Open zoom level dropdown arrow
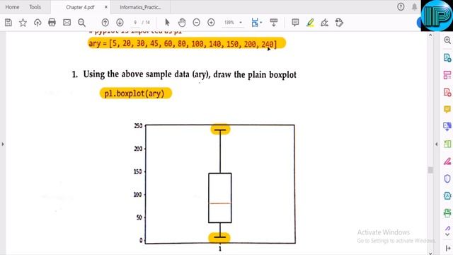Viewport: 453px width, 255px height. pos(241,23)
